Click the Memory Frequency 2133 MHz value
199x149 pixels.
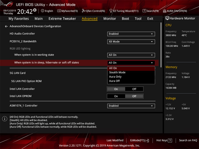click(x=171, y=77)
